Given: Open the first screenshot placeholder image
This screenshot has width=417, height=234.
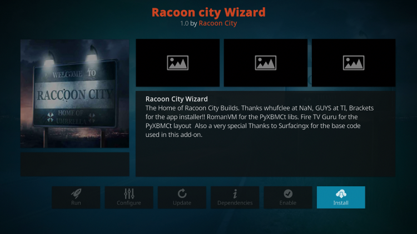Looking at the screenshot, I should click(x=178, y=63).
